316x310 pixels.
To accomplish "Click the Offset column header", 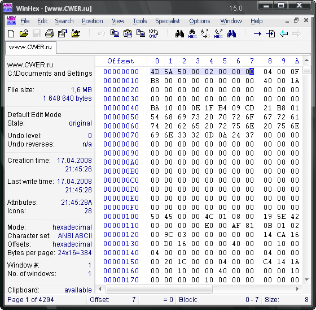I will [121, 61].
